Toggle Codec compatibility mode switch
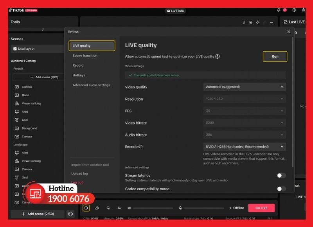The image size is (313, 227). [x=281, y=189]
